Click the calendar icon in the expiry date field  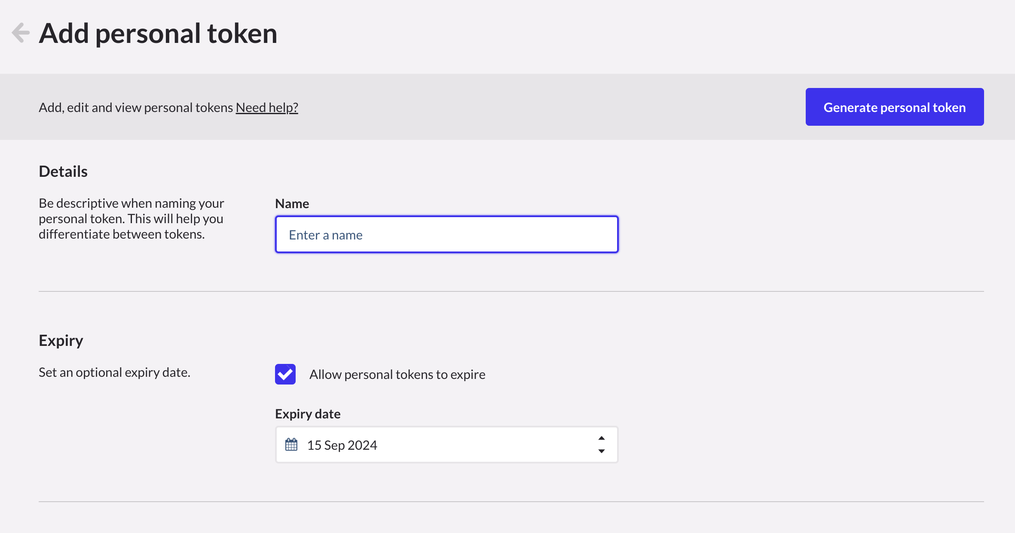pyautogui.click(x=291, y=445)
